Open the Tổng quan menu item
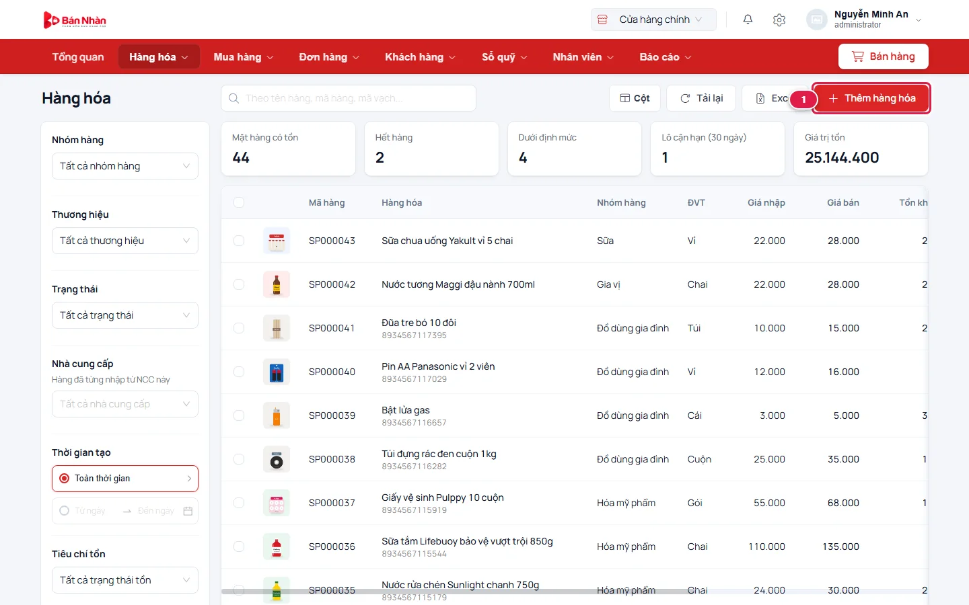This screenshot has width=969, height=605. coord(78,57)
